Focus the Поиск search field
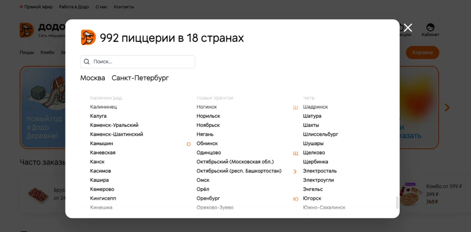This screenshot has width=471, height=232. [138, 61]
